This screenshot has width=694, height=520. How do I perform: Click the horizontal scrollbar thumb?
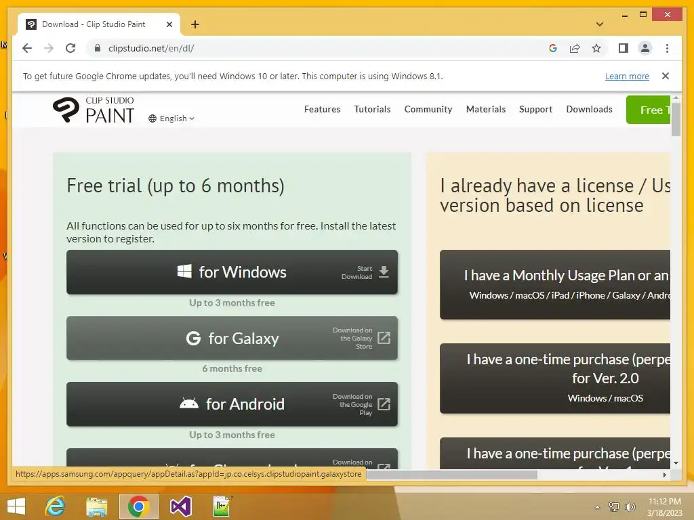tap(452, 475)
